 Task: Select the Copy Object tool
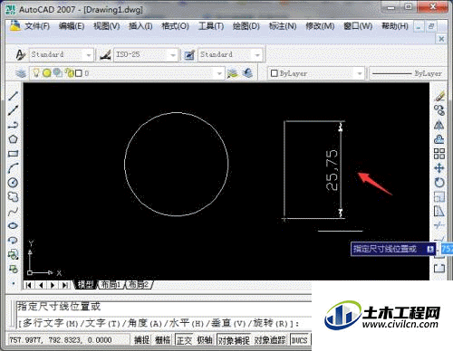439,110
